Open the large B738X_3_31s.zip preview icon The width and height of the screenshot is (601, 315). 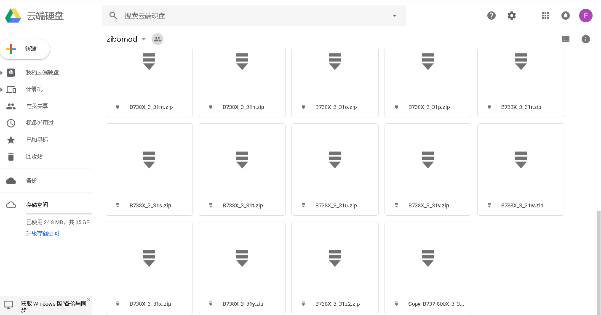pos(149,160)
